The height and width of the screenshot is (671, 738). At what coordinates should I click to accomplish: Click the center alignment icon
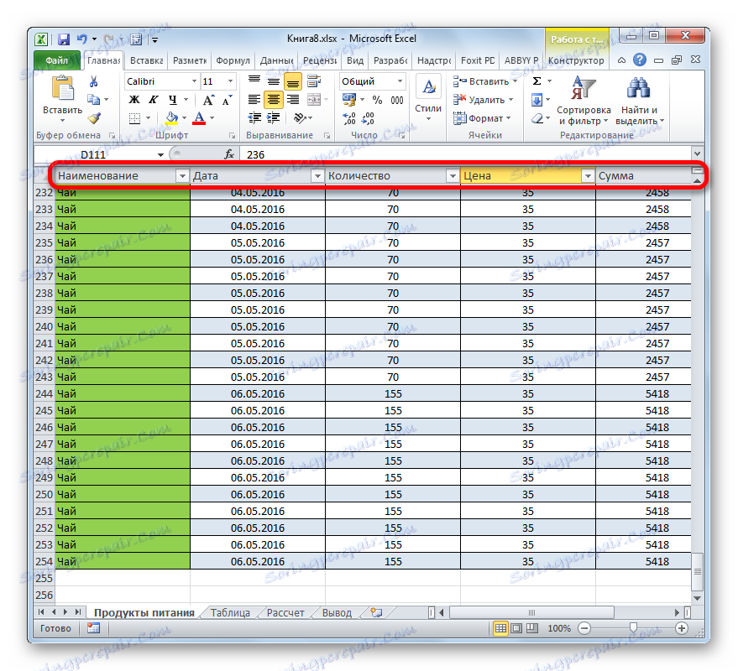[x=275, y=98]
